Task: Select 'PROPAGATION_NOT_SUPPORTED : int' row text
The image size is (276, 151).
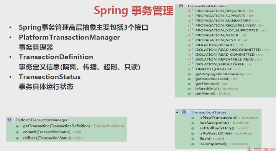Action: click(231, 30)
